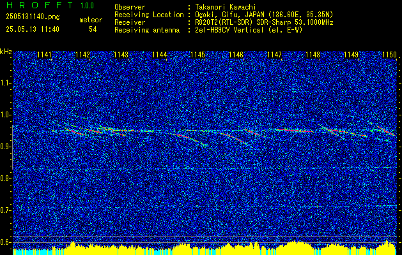The width and height of the screenshot is (402, 255).
Task: Click the 1141 time marker
Action: [x=44, y=55]
